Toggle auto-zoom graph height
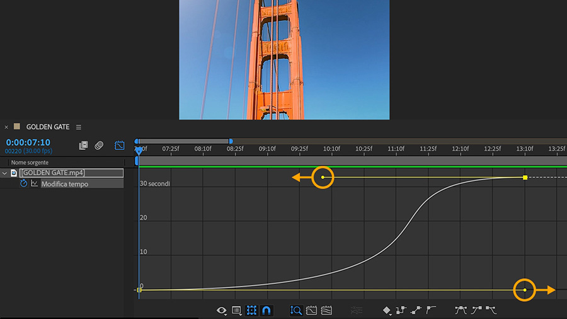Screen dimensions: 567x319 296,310
